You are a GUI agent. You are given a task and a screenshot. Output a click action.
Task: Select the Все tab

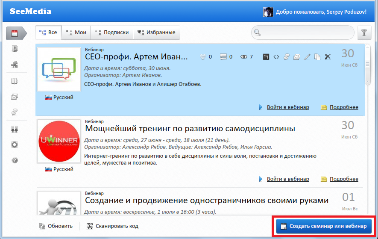(x=48, y=32)
